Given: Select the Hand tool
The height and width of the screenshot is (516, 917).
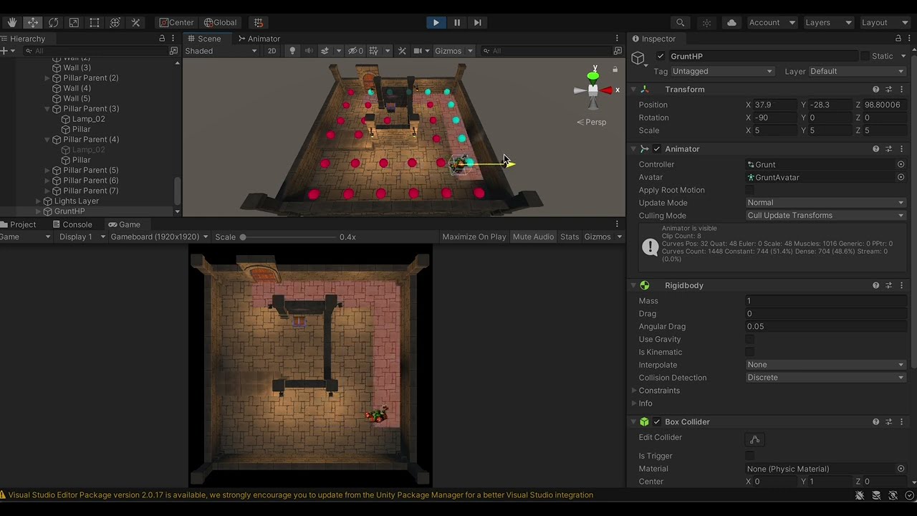Looking at the screenshot, I should pos(12,22).
